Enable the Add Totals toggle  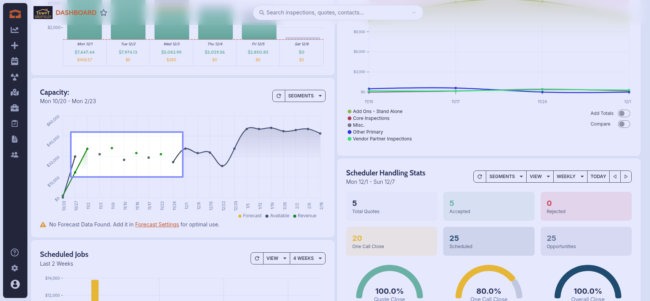(x=624, y=113)
